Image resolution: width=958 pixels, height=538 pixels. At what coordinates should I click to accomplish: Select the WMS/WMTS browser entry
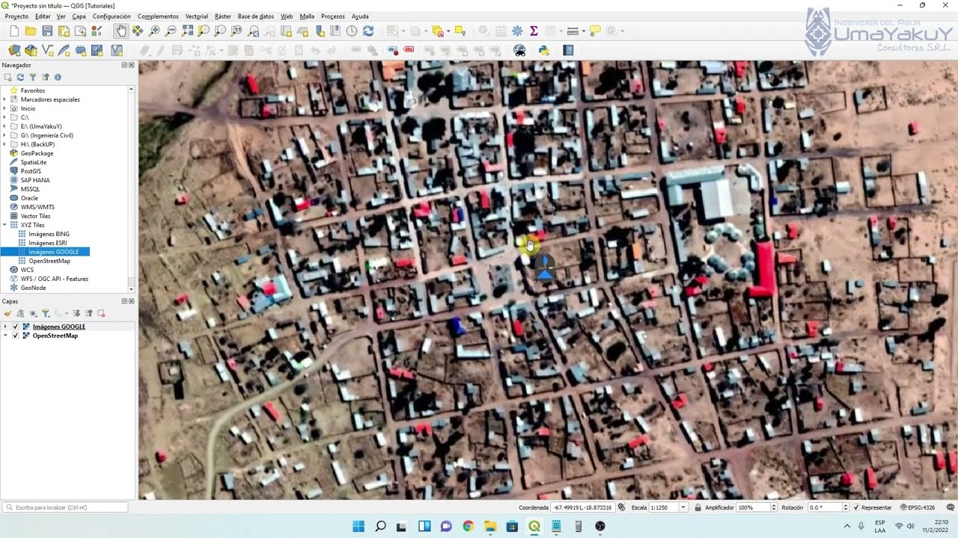[37, 207]
